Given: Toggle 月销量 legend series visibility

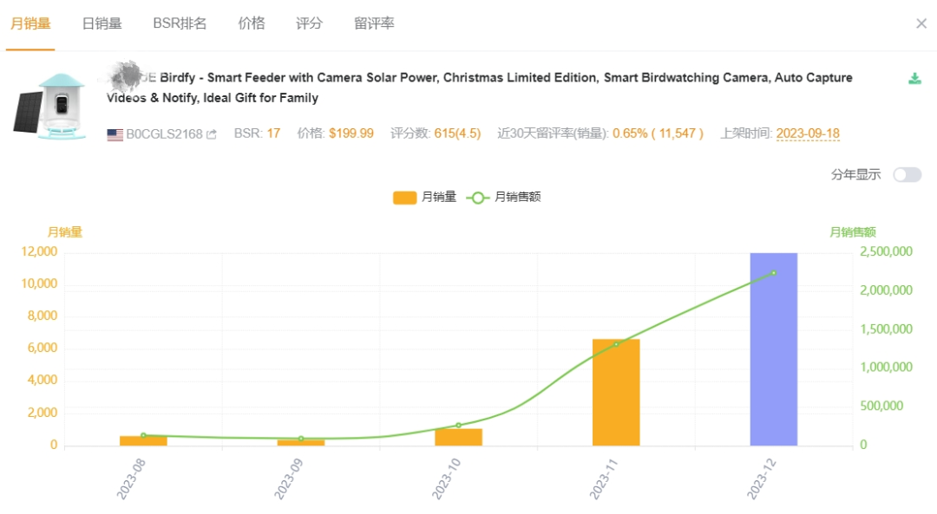Looking at the screenshot, I should pos(424,197).
